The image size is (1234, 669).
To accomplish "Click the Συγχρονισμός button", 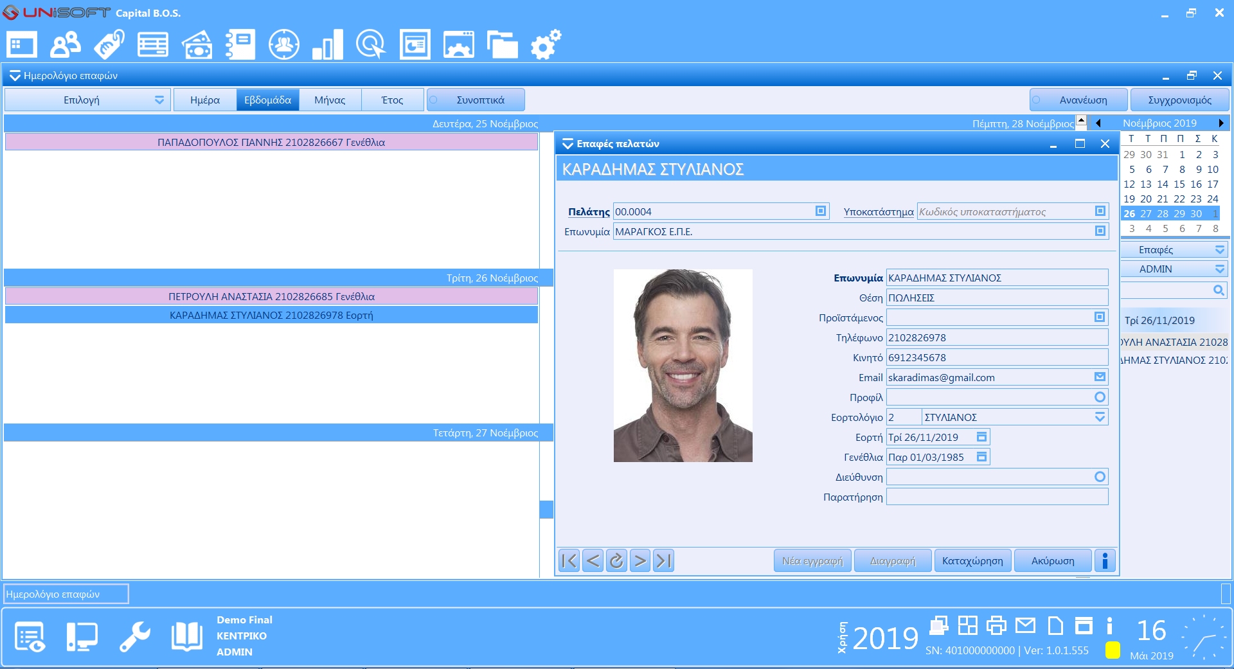I will [1179, 100].
